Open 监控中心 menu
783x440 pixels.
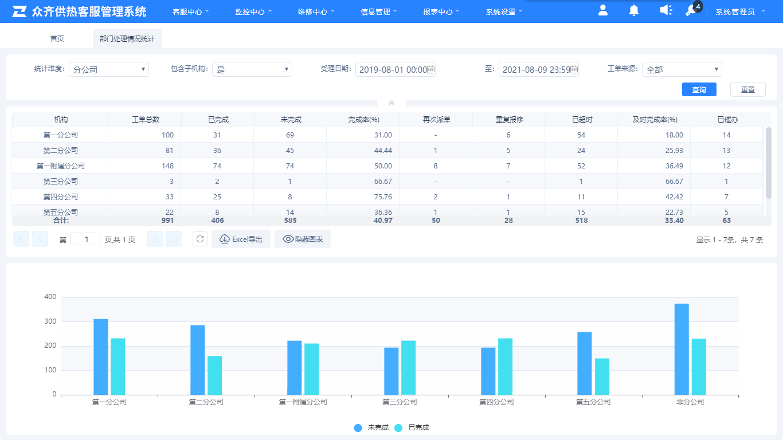[253, 11]
